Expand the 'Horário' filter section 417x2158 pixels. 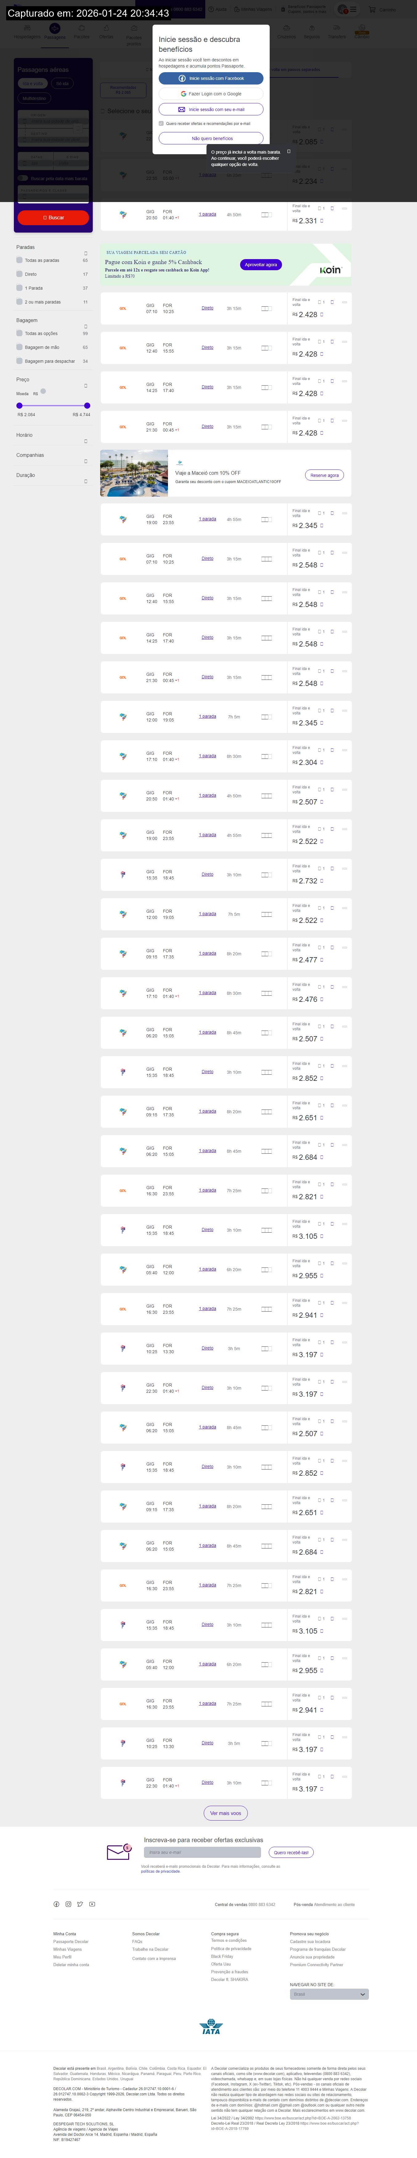coord(85,441)
